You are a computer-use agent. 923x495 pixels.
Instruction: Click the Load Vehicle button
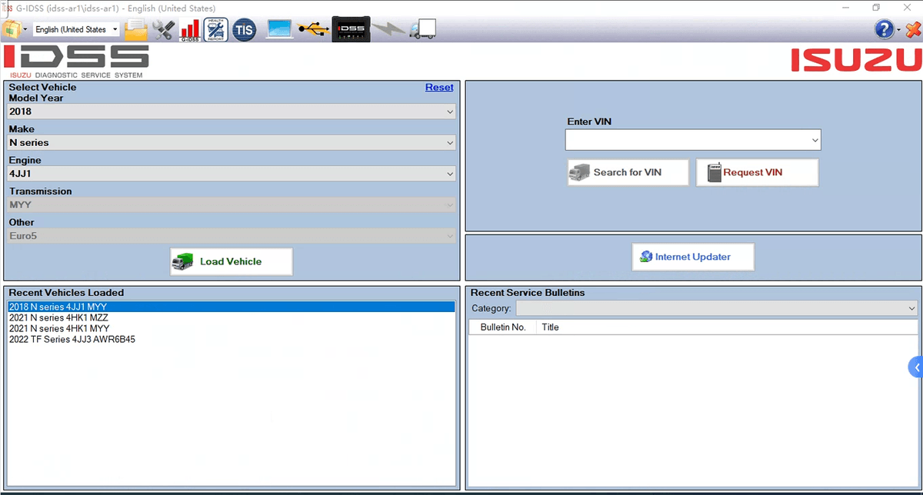pyautogui.click(x=232, y=261)
